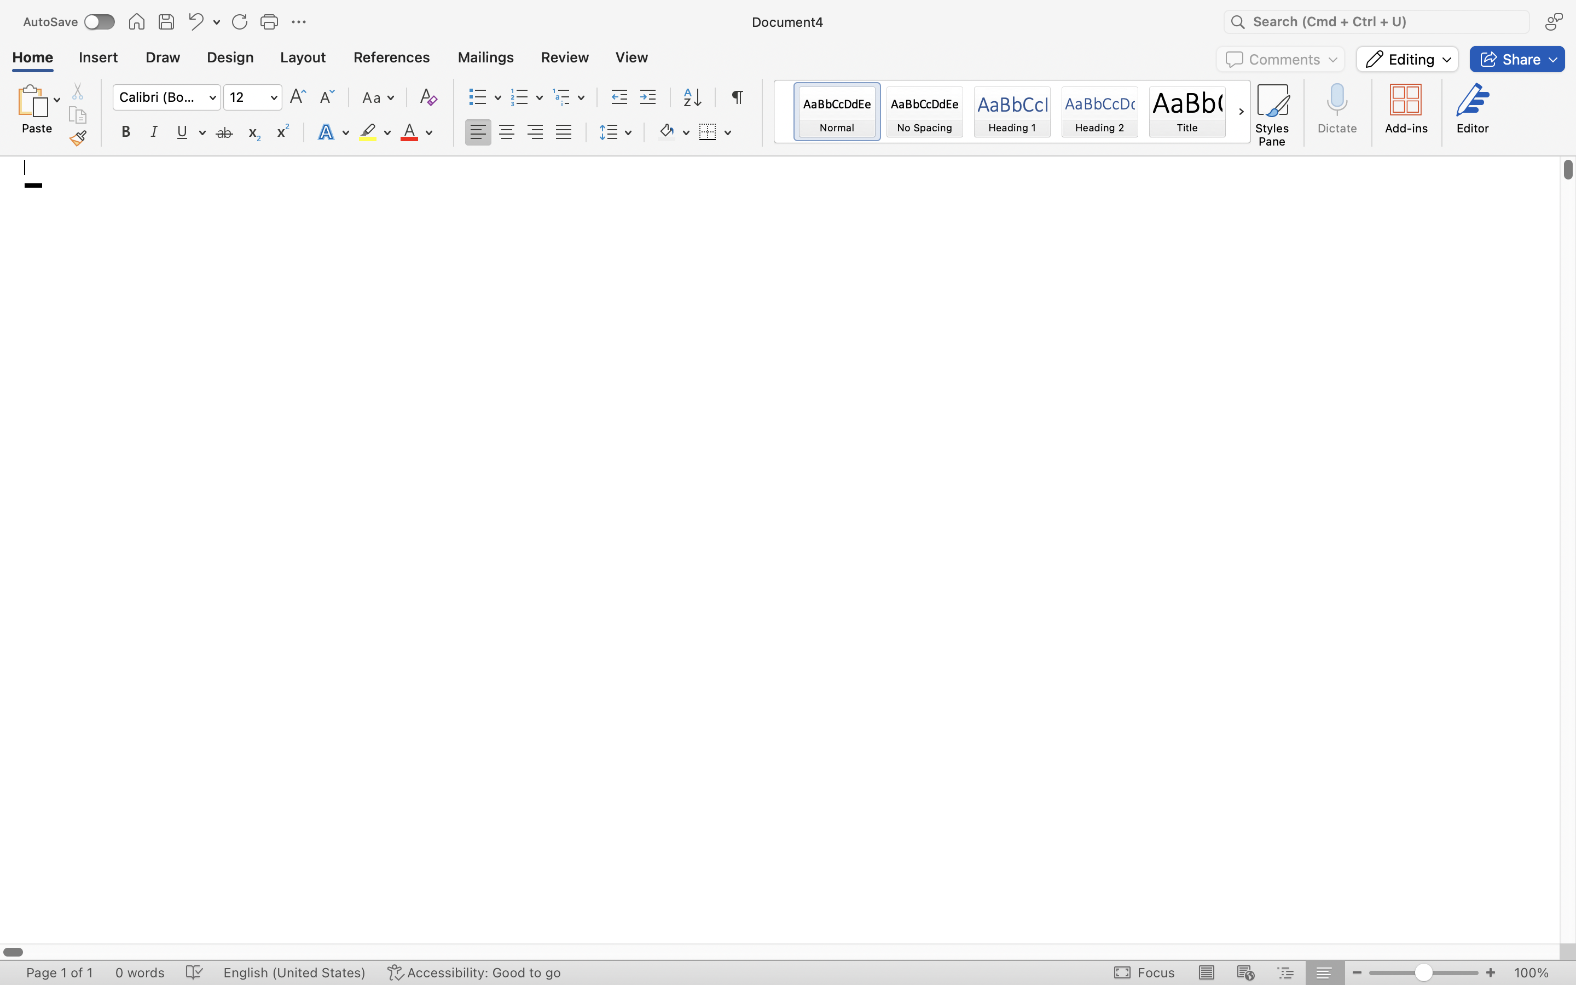Expand the Multilevel List dropdown arrow
This screenshot has width=1576, height=985.
point(581,98)
